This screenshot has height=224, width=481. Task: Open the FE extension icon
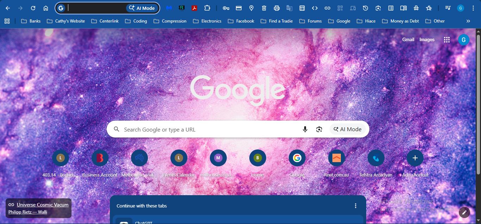point(182,8)
